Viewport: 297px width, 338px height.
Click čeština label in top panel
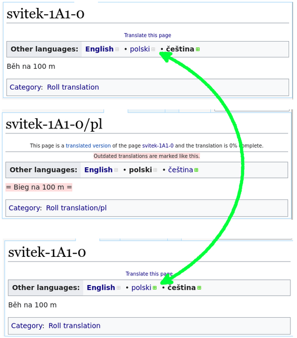click(x=180, y=49)
